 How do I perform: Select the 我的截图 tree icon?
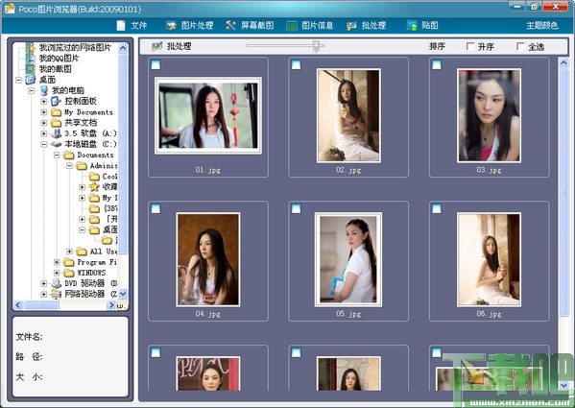point(31,69)
